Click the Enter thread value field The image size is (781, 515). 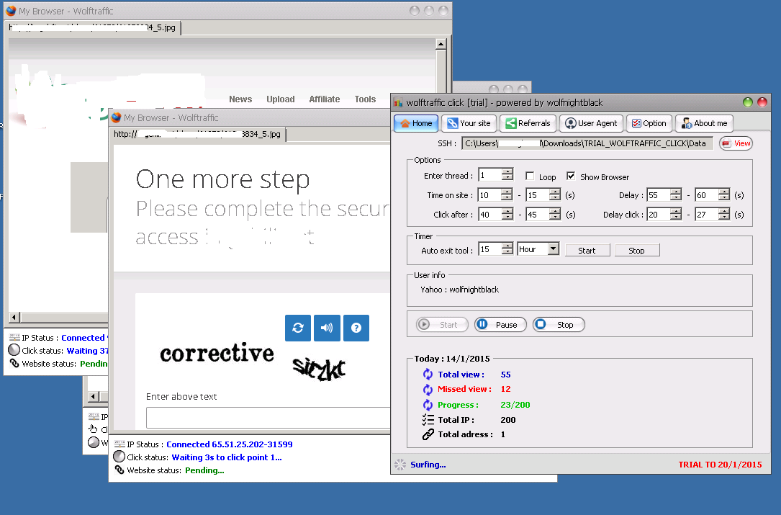click(x=490, y=175)
